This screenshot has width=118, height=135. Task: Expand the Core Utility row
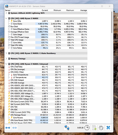click(x=9, y=43)
